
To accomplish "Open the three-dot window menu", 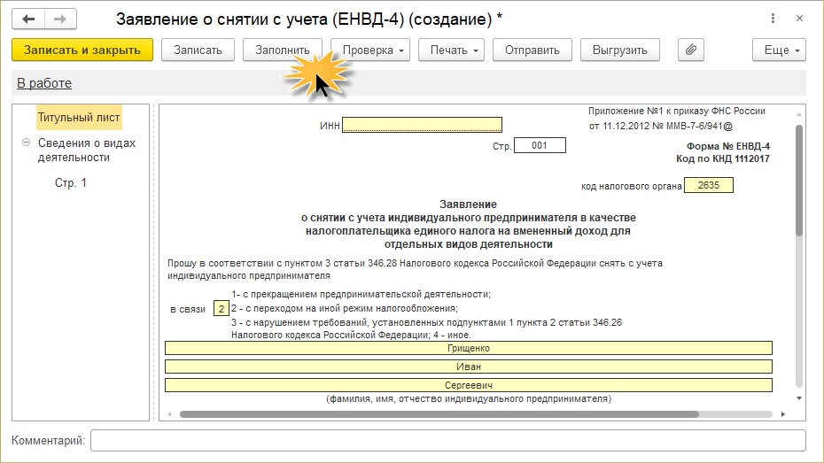I will tap(773, 19).
